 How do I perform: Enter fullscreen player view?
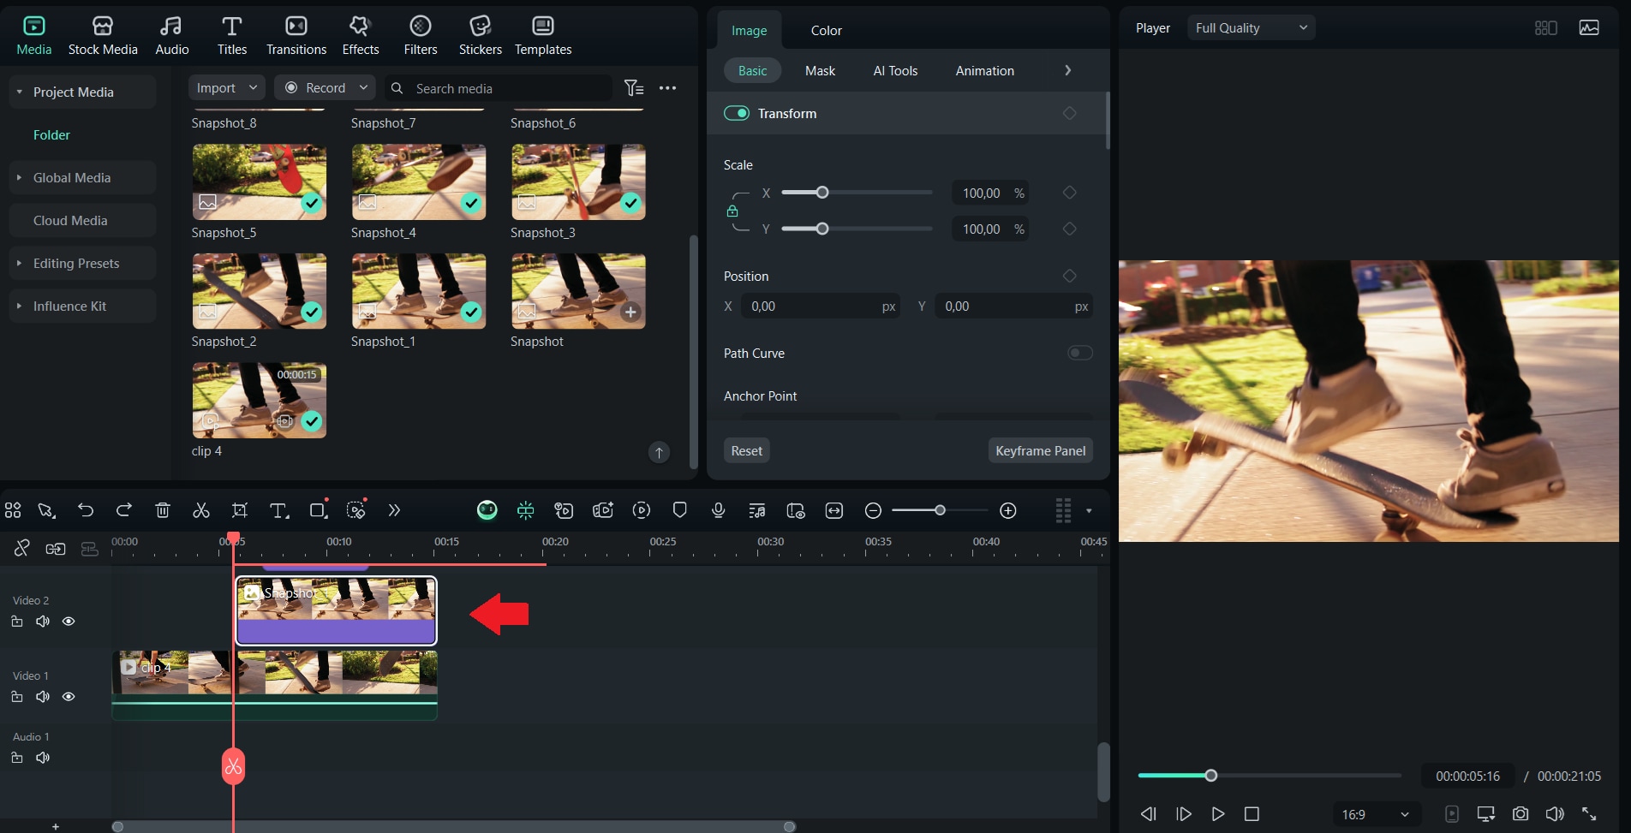(x=1589, y=814)
